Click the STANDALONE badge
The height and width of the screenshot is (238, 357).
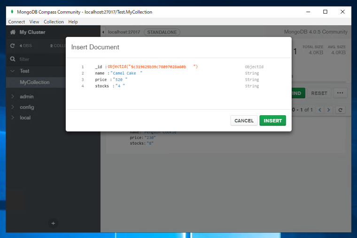(x=162, y=32)
